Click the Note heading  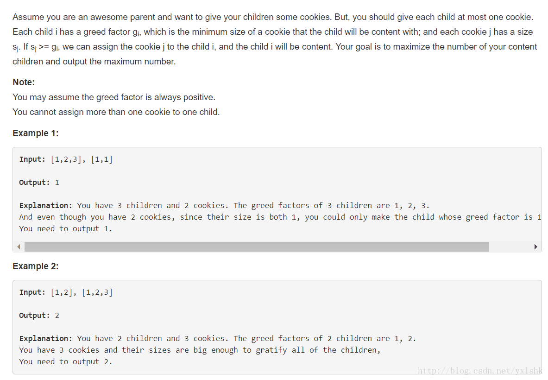[24, 82]
